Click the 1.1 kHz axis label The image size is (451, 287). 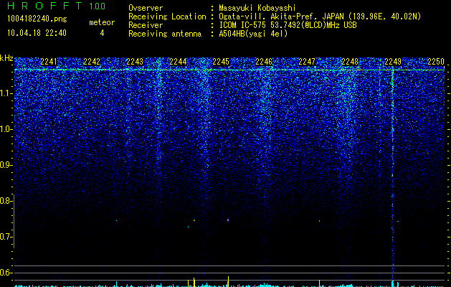point(6,93)
